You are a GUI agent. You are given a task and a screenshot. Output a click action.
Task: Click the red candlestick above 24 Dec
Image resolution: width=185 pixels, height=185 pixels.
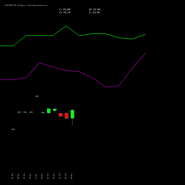61,115
